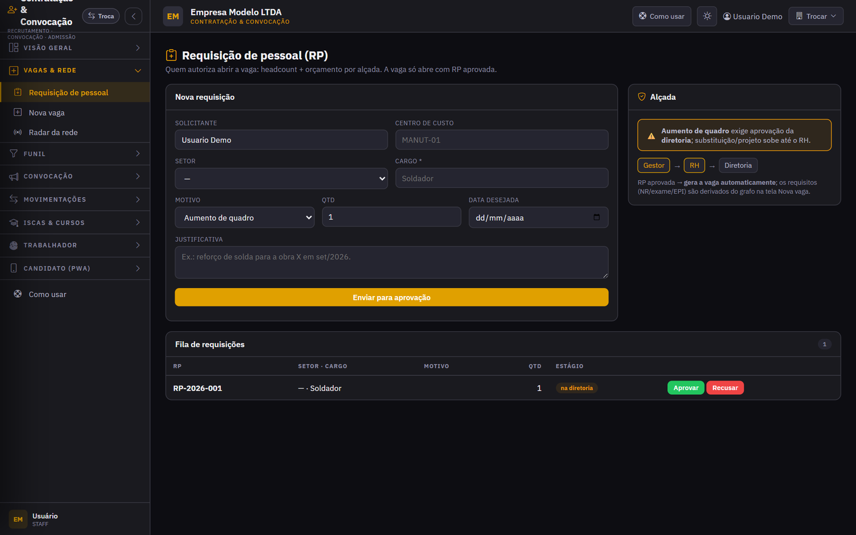Click the Movimentações arrows icon

tap(14, 200)
